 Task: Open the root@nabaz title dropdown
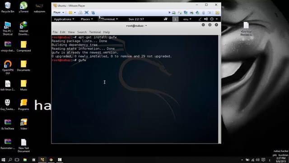click(x=136, y=26)
